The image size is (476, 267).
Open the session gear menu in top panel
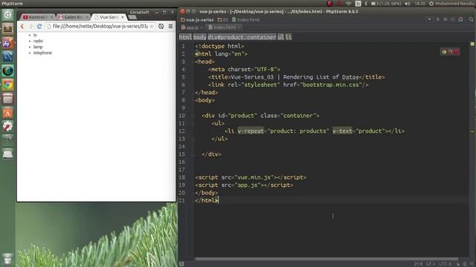(x=431, y=4)
